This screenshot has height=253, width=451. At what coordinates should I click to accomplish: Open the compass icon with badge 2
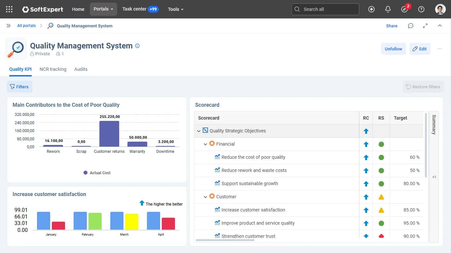coord(404,9)
